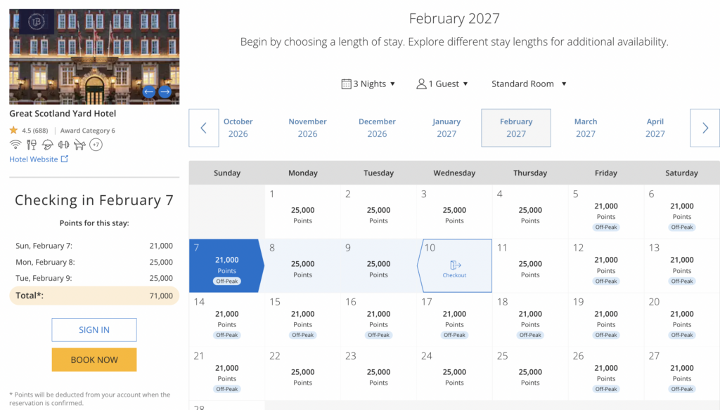Image resolution: width=720 pixels, height=410 pixels.
Task: Click the next photo arrow on hotel image
Action: [165, 92]
